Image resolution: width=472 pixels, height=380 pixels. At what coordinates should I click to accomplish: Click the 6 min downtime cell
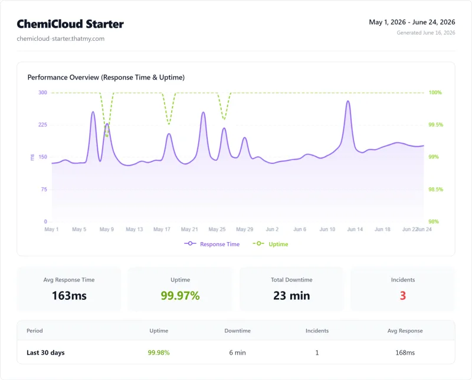click(x=238, y=352)
